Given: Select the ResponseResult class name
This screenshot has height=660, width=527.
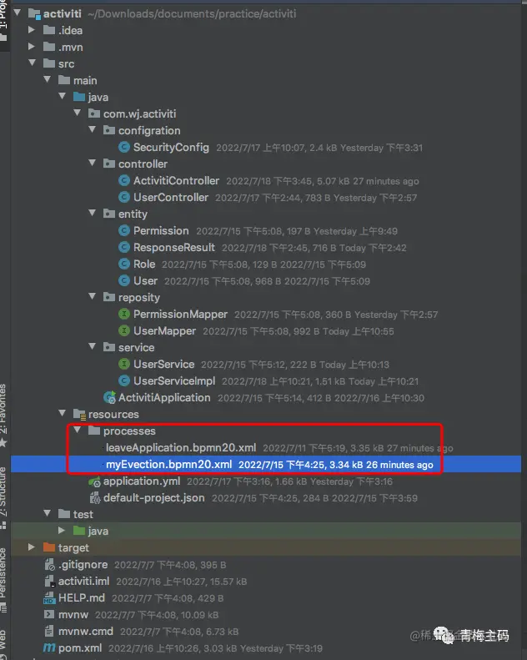Looking at the screenshot, I should pyautogui.click(x=174, y=247).
